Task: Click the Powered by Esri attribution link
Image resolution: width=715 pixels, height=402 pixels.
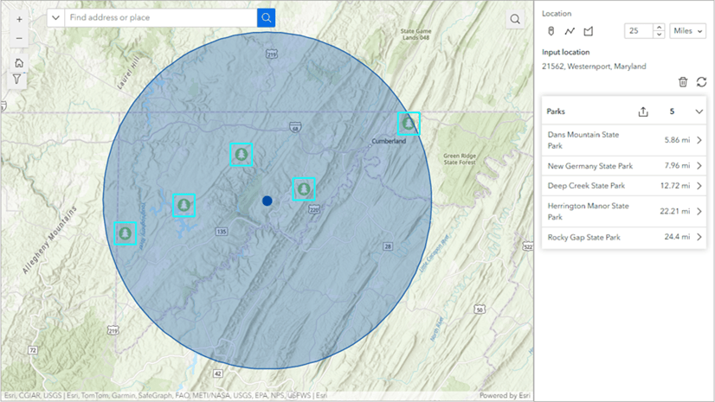Action: [505, 396]
